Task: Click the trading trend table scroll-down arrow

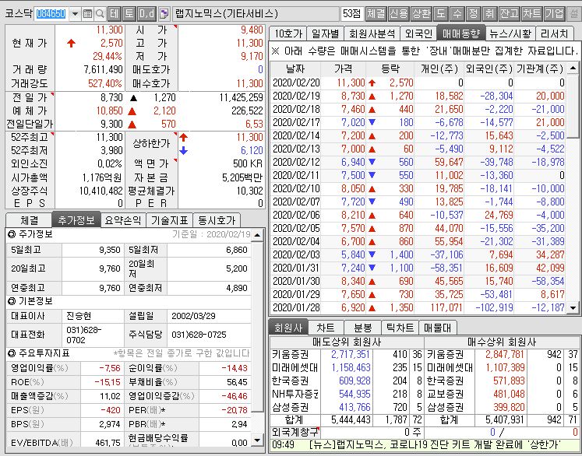Action: tap(573, 307)
